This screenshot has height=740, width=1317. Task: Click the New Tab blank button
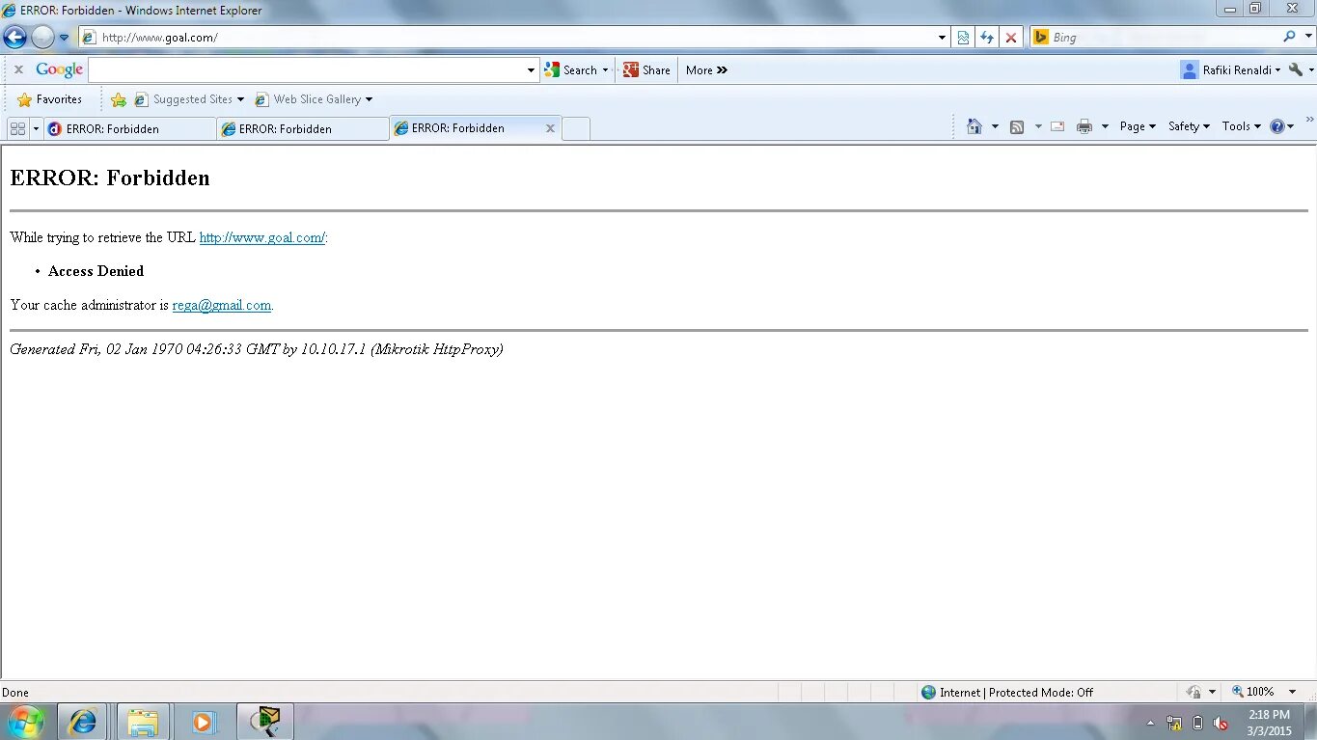pyautogui.click(x=576, y=128)
